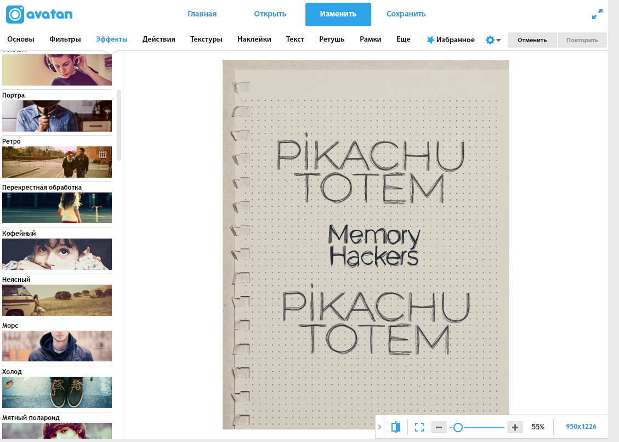Select the Эффекты menu

(x=111, y=39)
